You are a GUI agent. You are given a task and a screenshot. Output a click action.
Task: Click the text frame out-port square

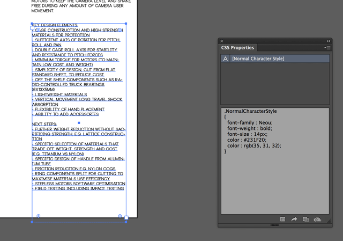click(126, 217)
